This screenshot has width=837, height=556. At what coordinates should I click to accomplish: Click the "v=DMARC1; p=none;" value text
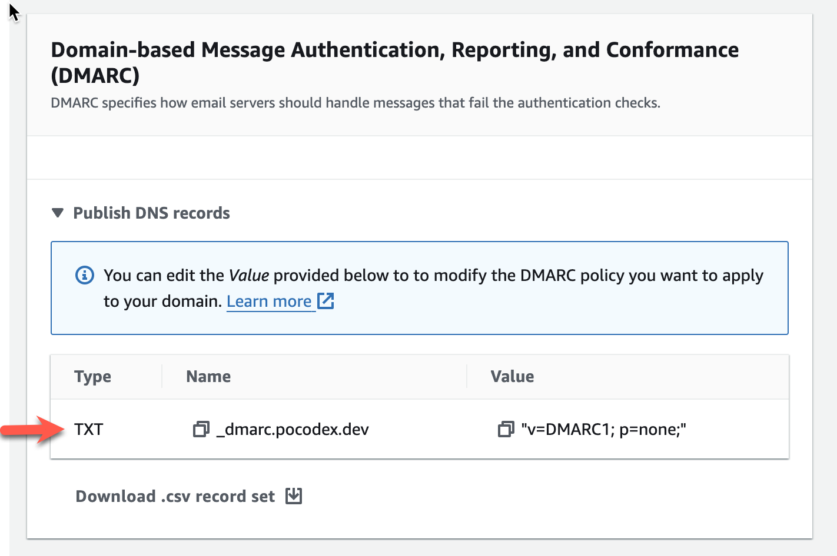point(603,430)
